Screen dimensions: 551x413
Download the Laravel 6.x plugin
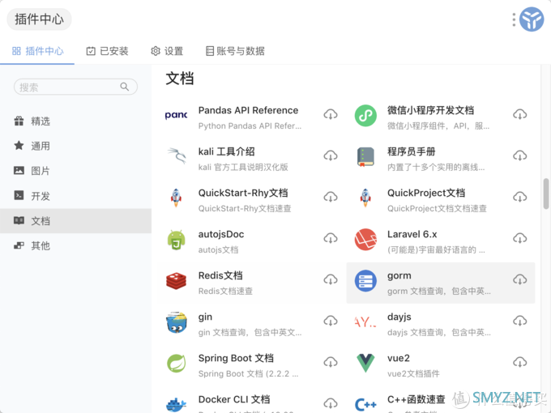pos(519,238)
